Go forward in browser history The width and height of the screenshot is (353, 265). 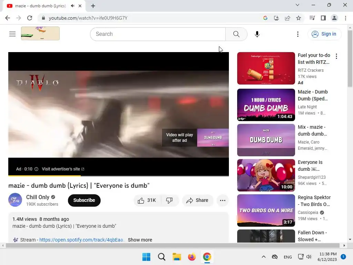pos(19,18)
